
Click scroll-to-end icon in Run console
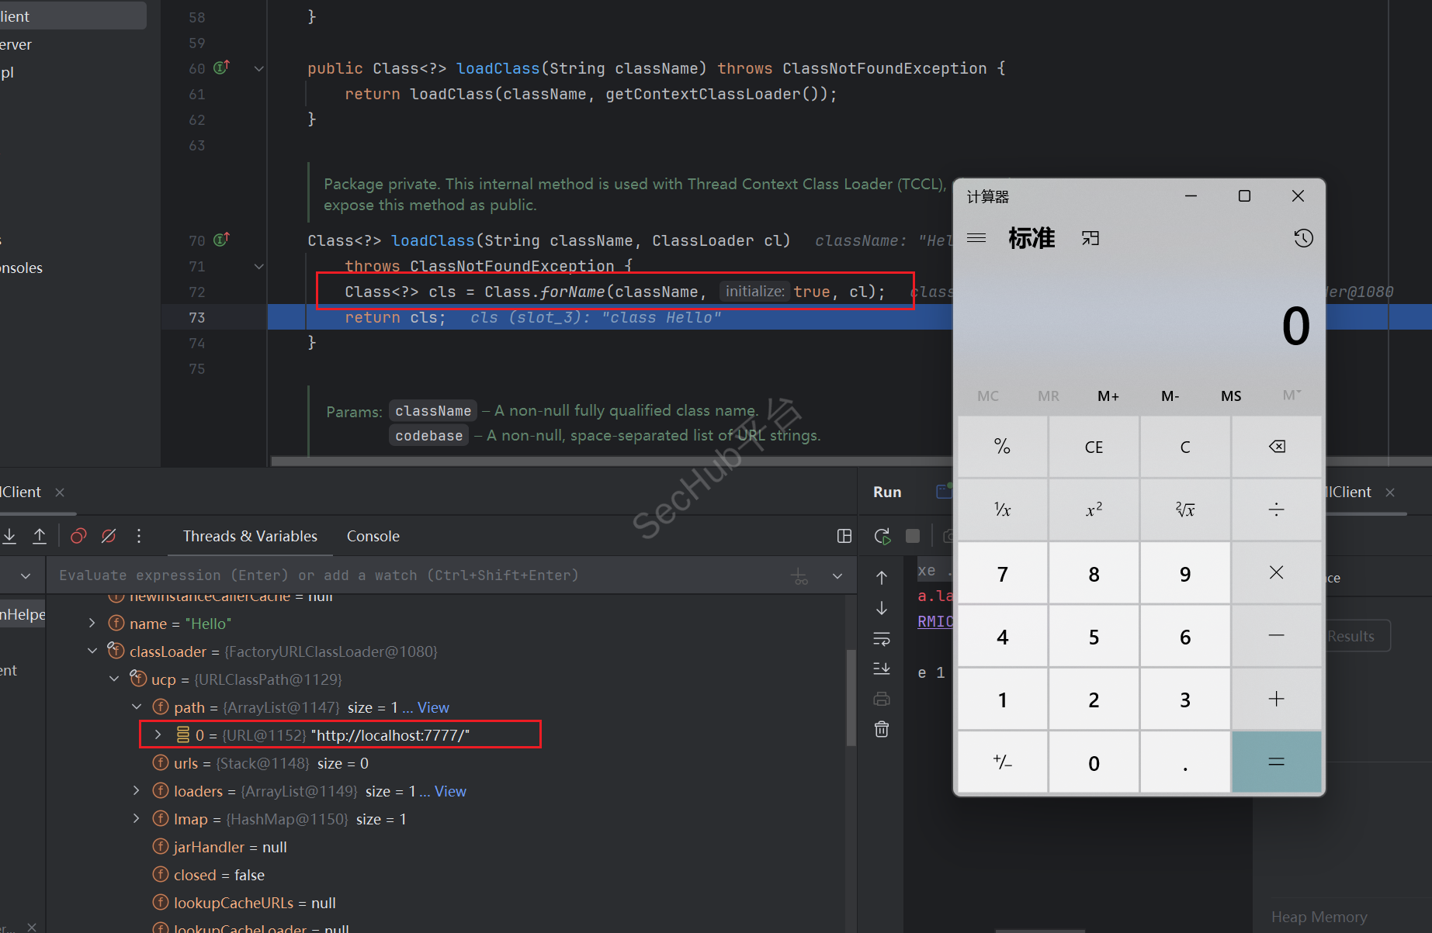(882, 669)
